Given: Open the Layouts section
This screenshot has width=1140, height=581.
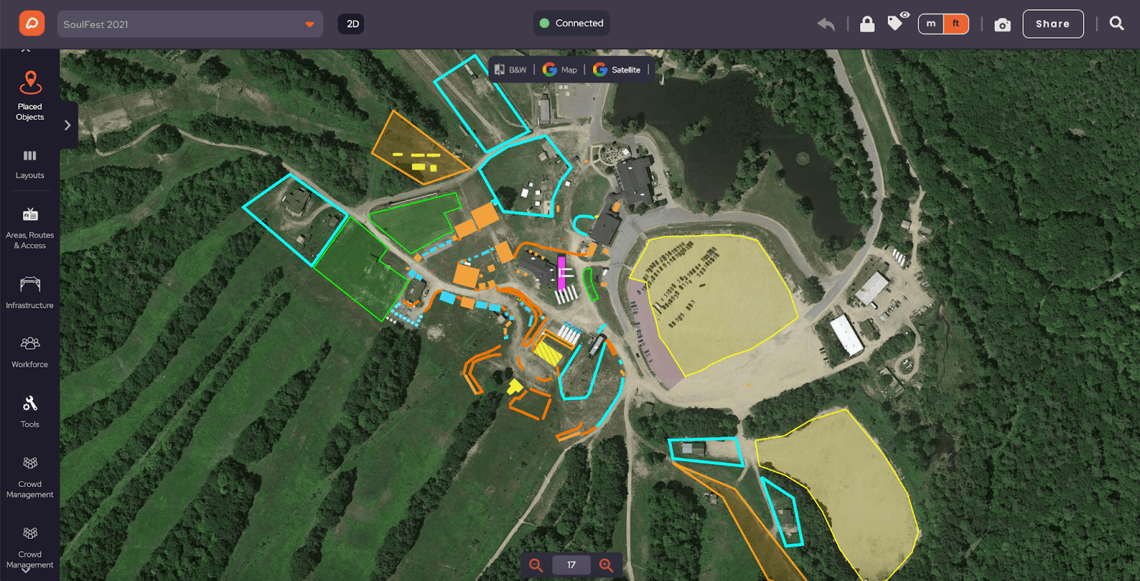Looking at the screenshot, I should coord(30,164).
